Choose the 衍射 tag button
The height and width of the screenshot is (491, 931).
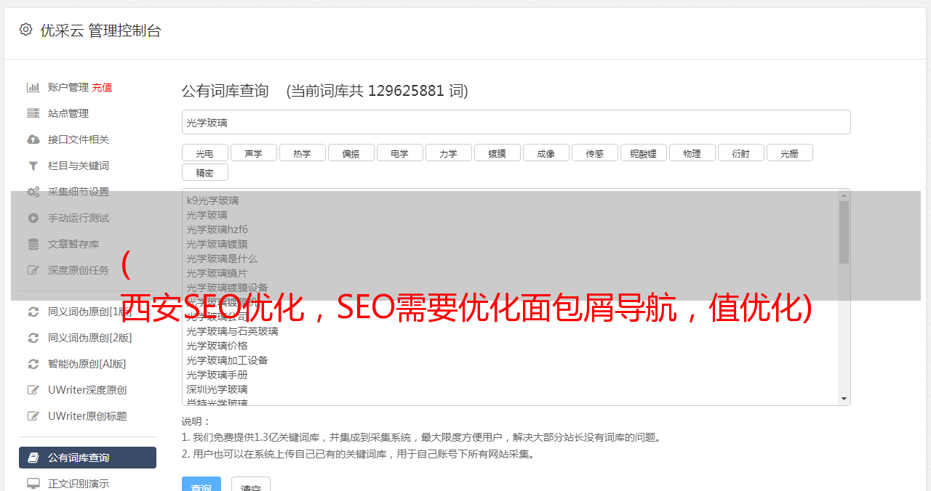pos(740,153)
